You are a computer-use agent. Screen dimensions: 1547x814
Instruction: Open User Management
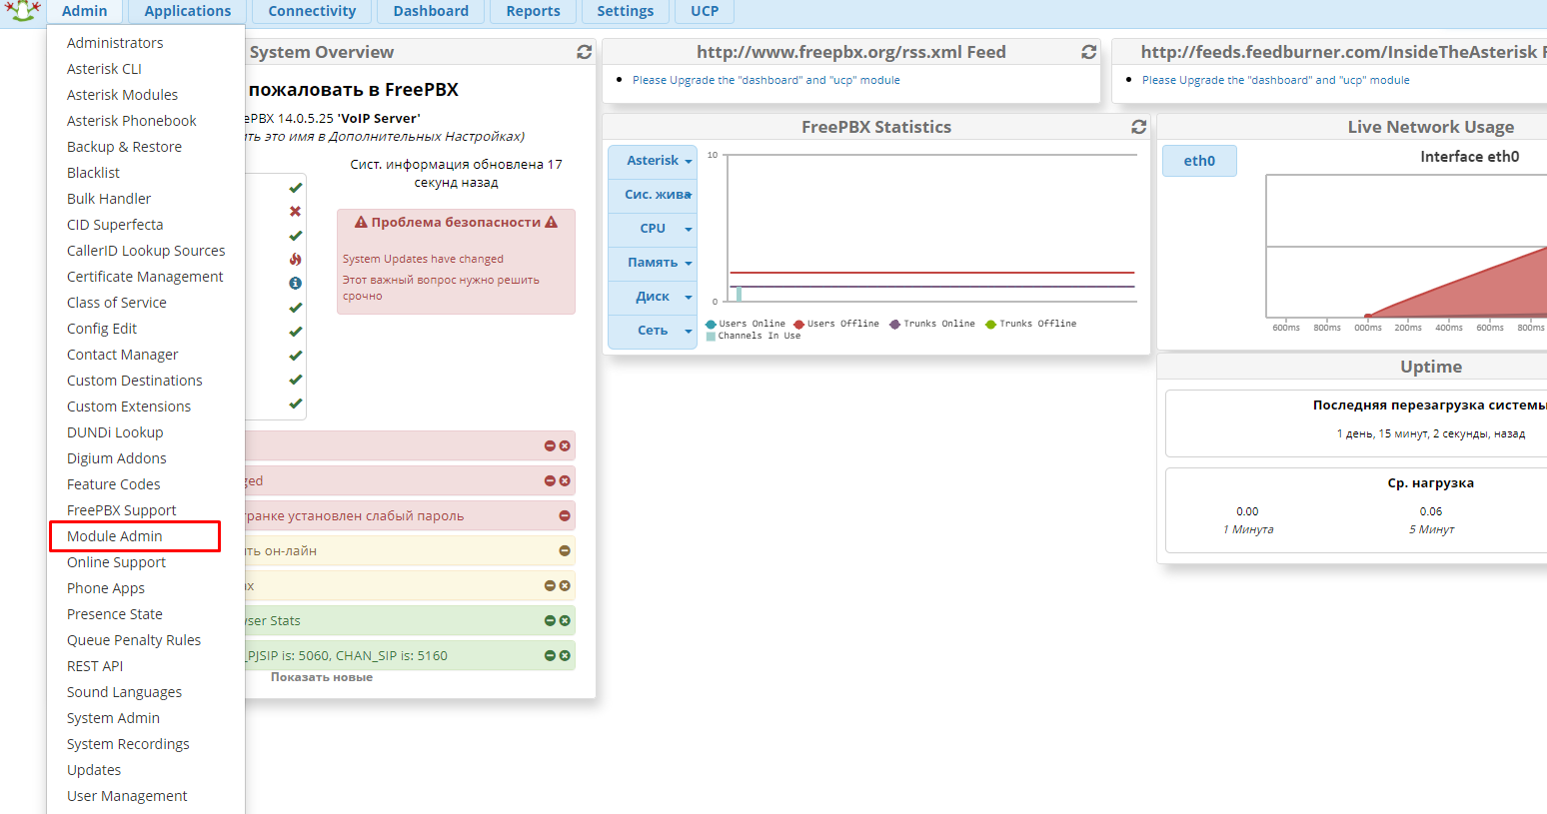[127, 796]
